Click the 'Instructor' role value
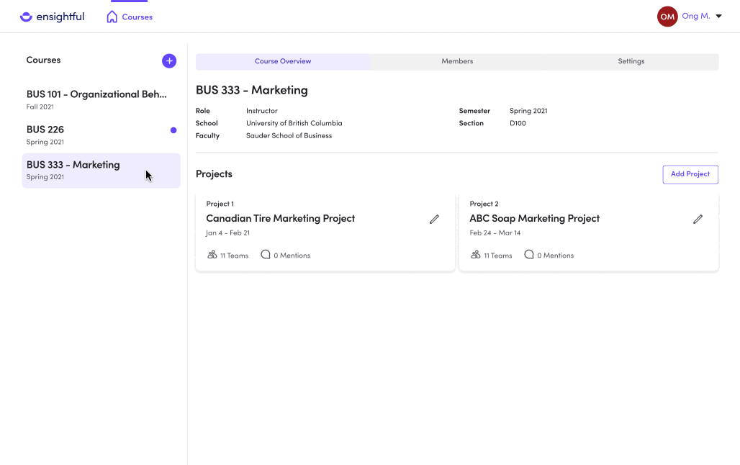This screenshot has width=740, height=465. (x=262, y=111)
